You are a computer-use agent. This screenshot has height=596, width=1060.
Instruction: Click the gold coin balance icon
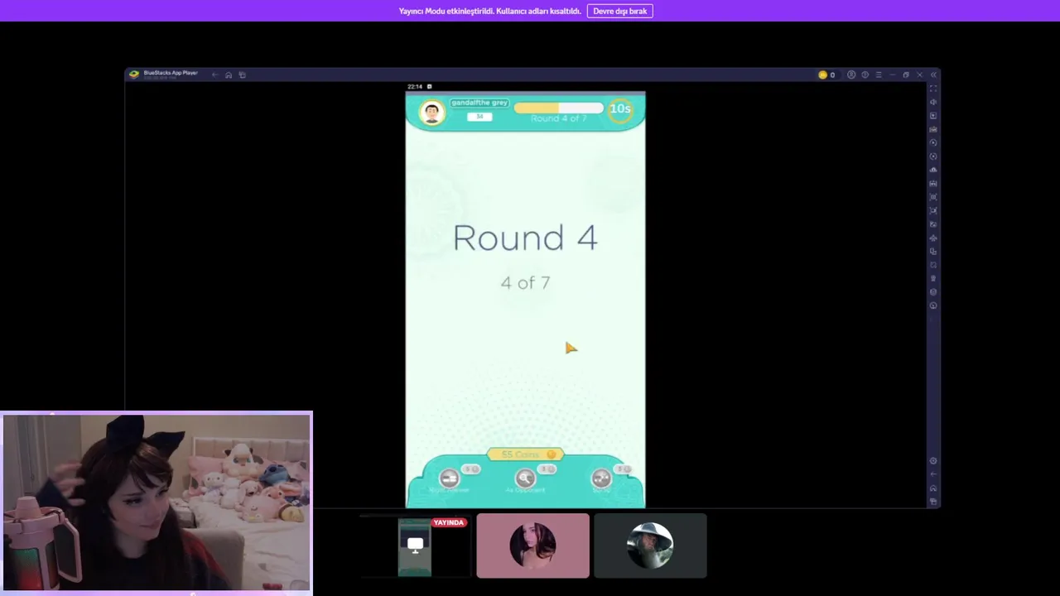click(x=822, y=74)
